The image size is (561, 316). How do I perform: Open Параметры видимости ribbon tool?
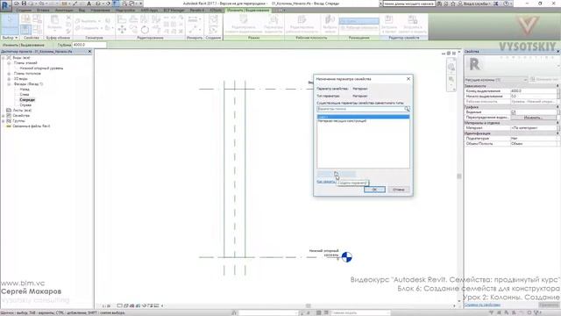click(x=273, y=24)
